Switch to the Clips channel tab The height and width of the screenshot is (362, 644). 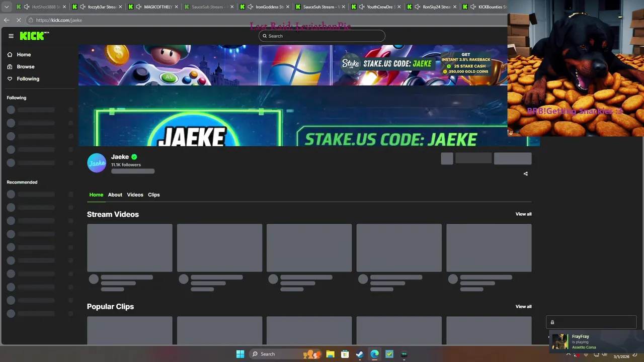coord(154,195)
